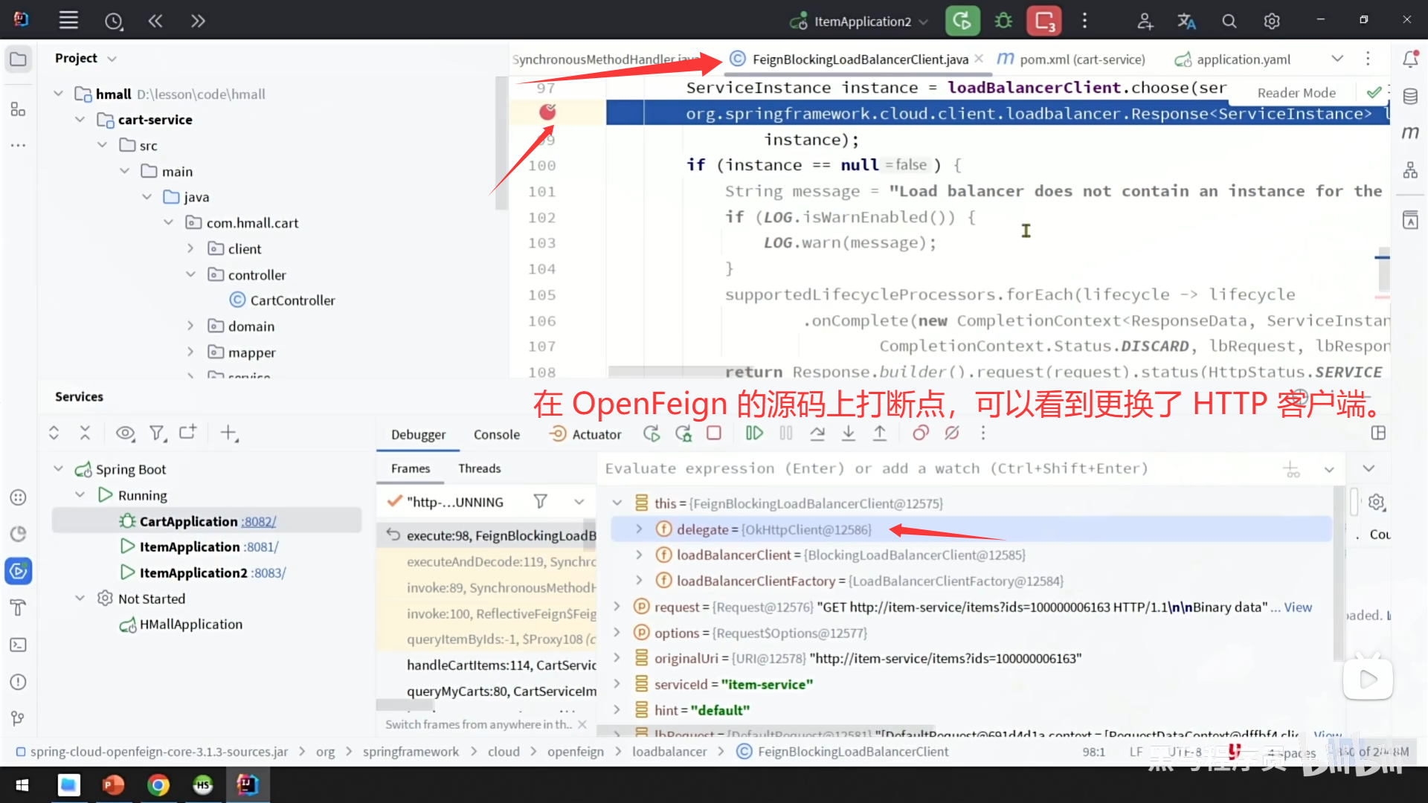
Task: Open the Maven tool window icon
Action: pyautogui.click(x=1410, y=133)
